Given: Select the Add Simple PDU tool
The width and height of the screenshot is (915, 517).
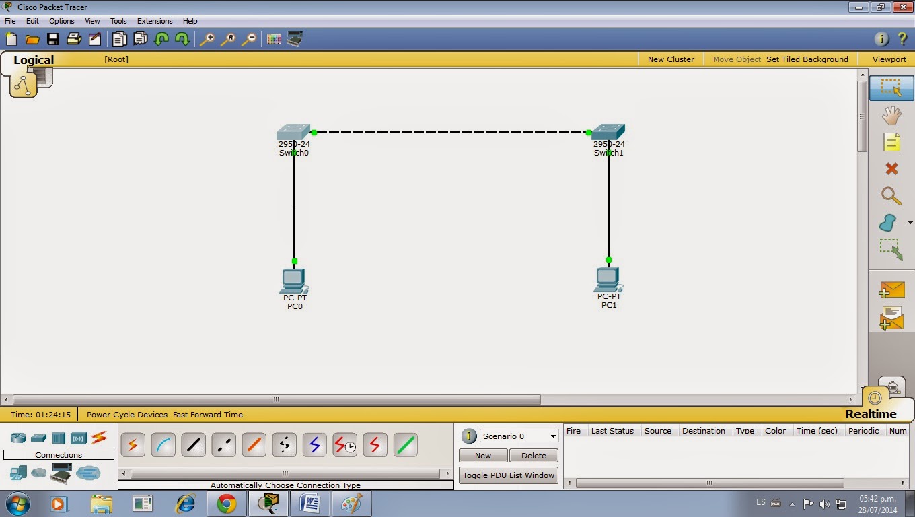Looking at the screenshot, I should click(891, 290).
